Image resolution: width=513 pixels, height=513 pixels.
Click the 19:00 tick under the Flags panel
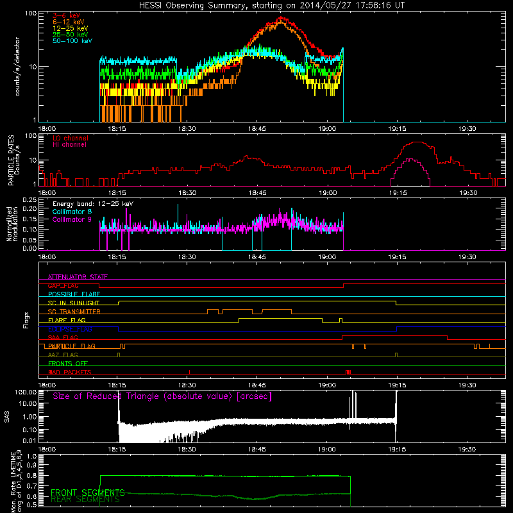[327, 385]
